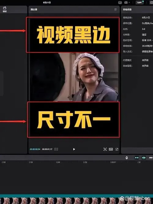Open the player panel hamburger menu
Image resolution: width=153 pixels, height=204 pixels.
point(115,9)
